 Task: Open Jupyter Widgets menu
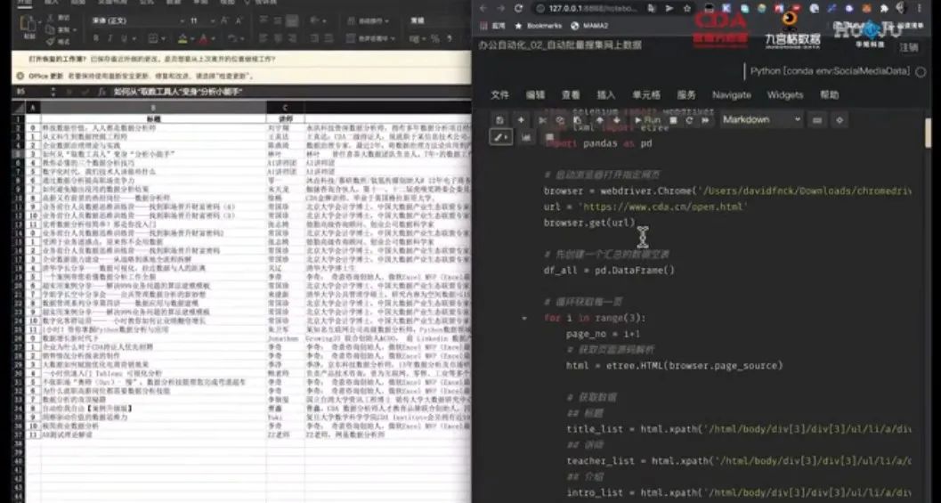tap(785, 95)
